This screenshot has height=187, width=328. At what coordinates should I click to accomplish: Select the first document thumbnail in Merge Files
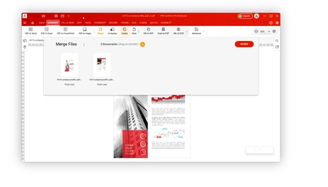coord(69,65)
